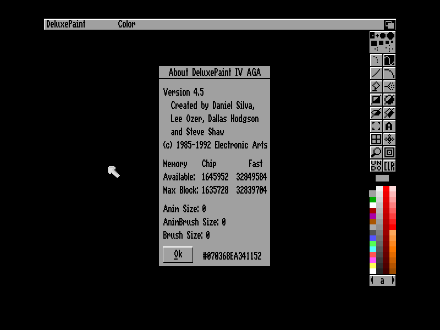Pick the purple palette swatch
Screen dimensions: 440x330
pyautogui.click(x=373, y=216)
